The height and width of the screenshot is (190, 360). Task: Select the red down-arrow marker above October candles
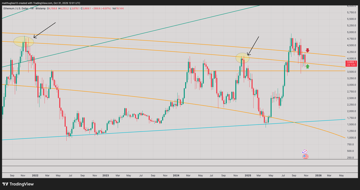click(x=308, y=50)
